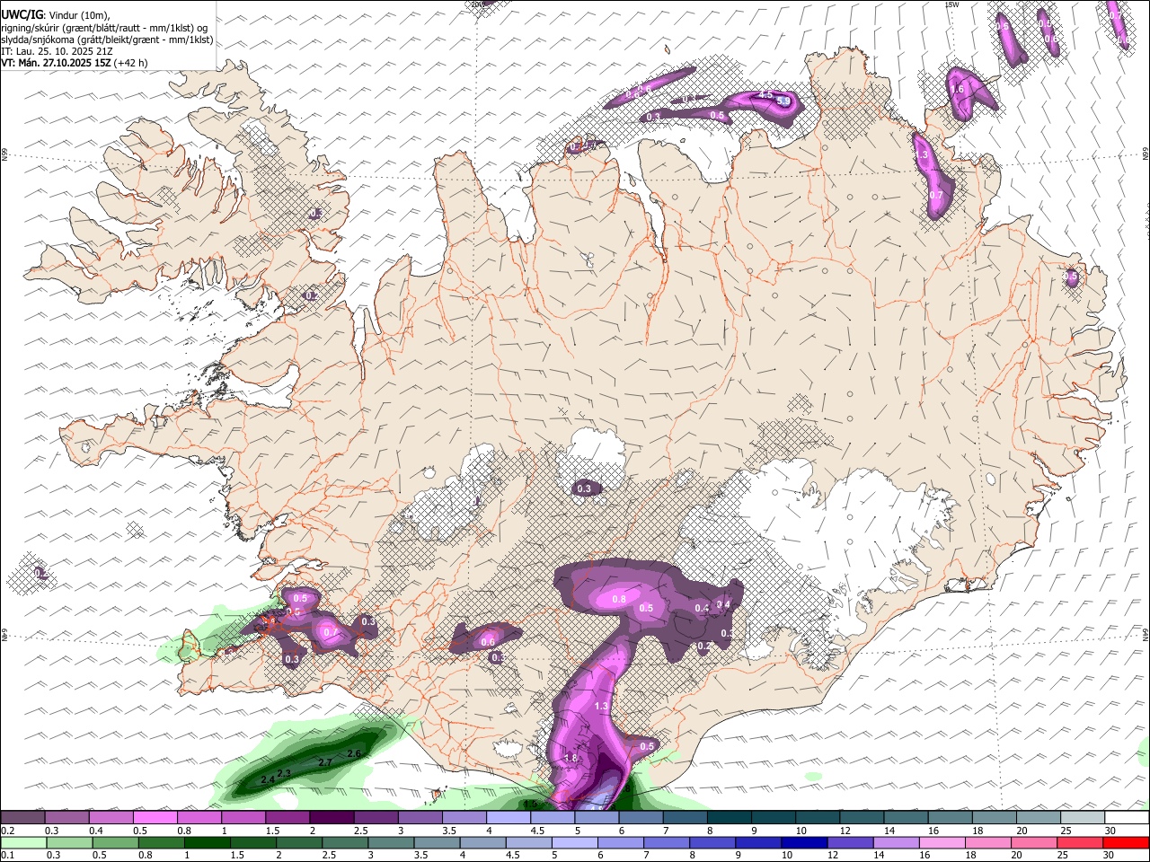
Task: Pick the 7 blue rain-scale swatch
Action: (666, 842)
